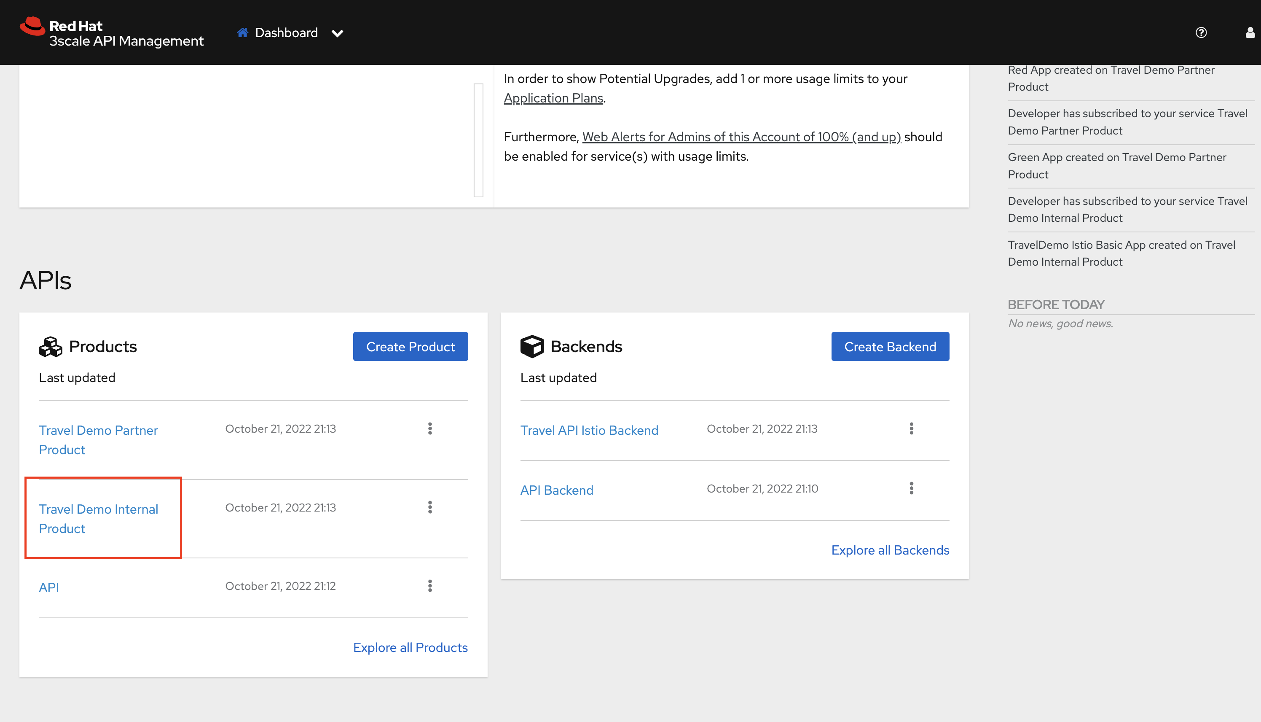This screenshot has width=1261, height=722.
Task: Click the Backends panel icon
Action: pos(532,346)
